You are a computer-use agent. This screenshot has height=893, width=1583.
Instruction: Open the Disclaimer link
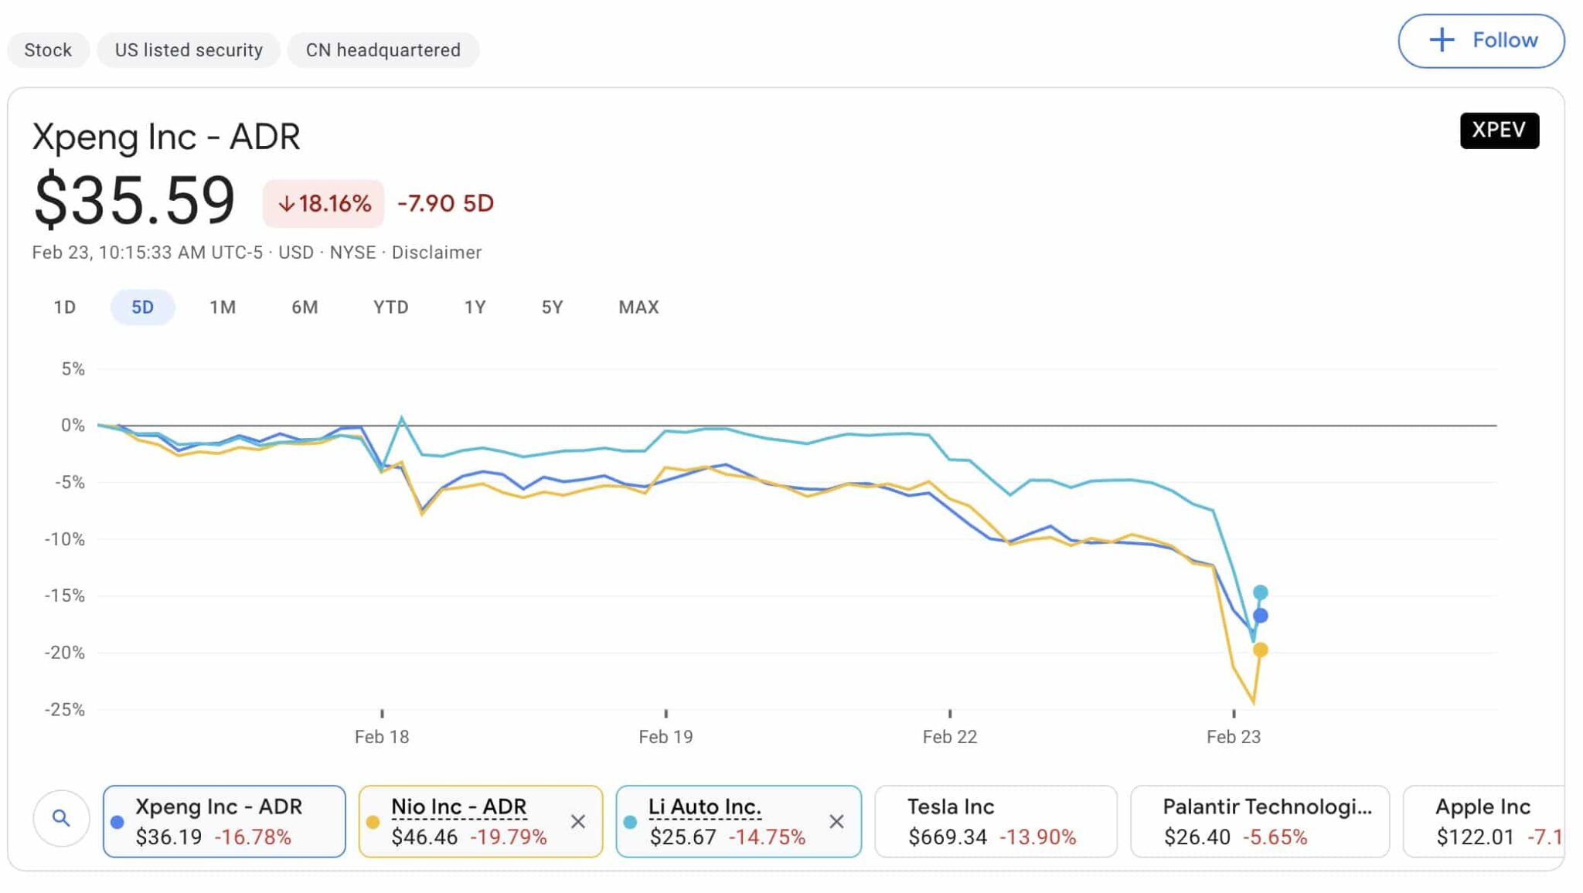pyautogui.click(x=436, y=253)
